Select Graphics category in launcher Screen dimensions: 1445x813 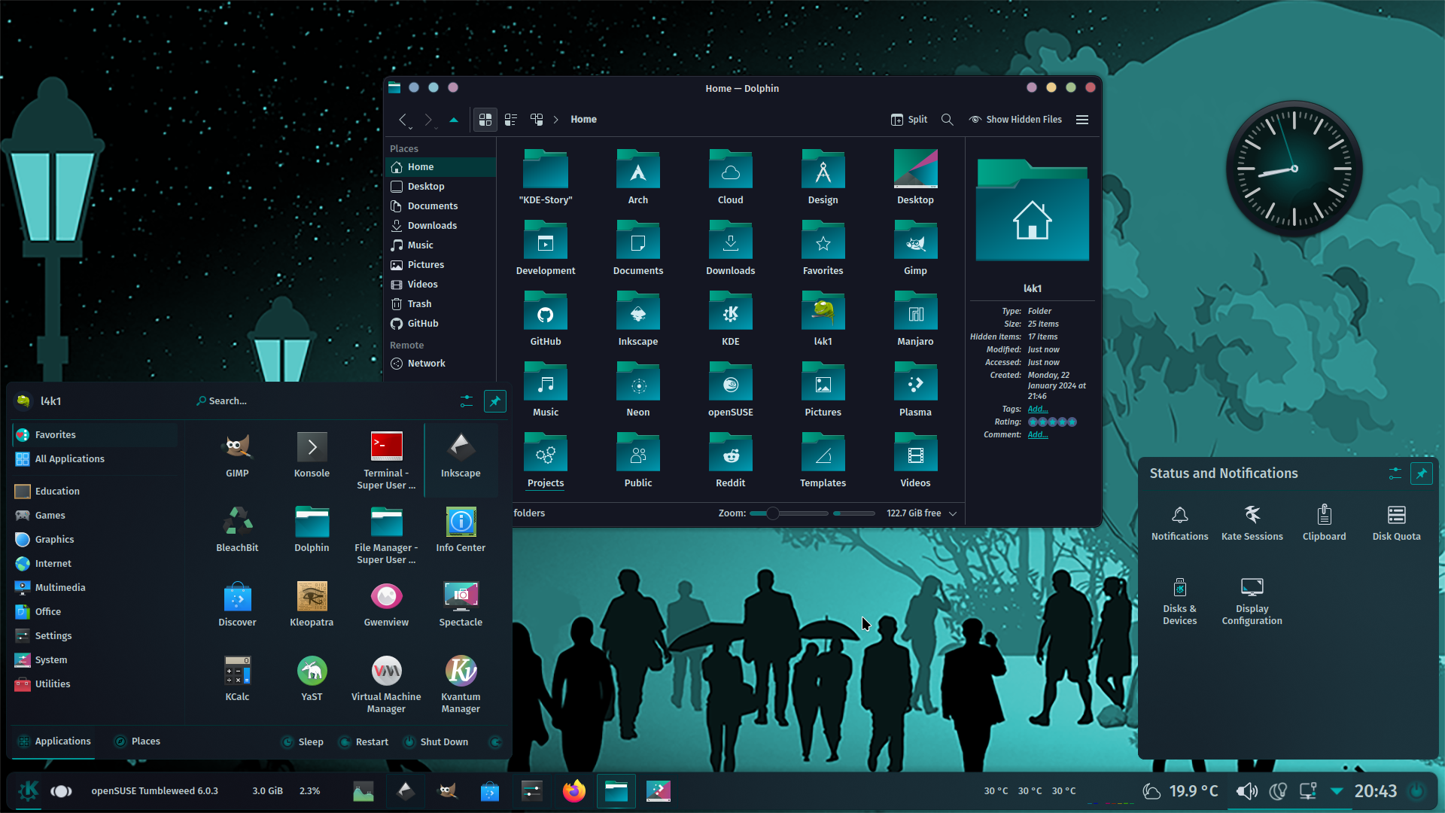tap(95, 539)
